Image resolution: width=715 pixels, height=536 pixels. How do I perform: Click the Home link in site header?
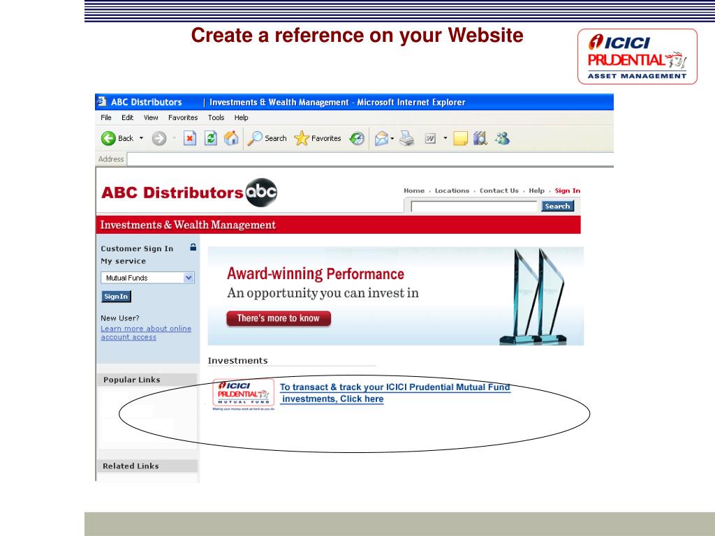click(414, 191)
